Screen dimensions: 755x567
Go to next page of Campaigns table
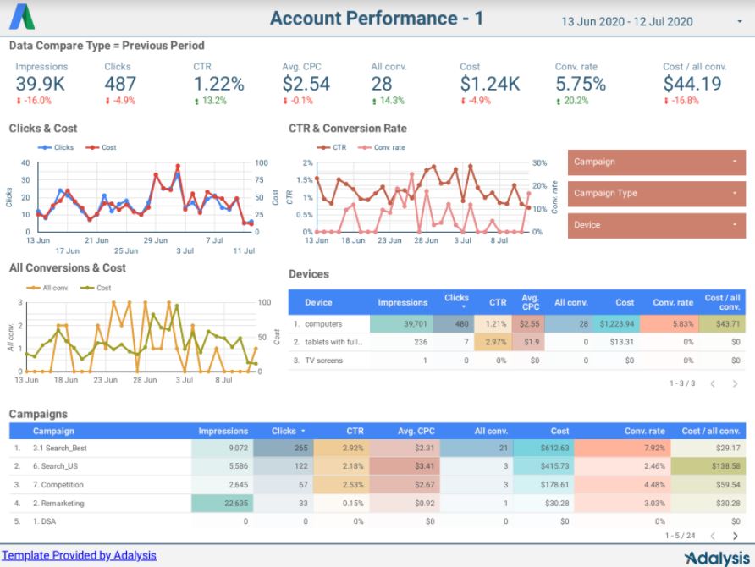[x=735, y=536]
